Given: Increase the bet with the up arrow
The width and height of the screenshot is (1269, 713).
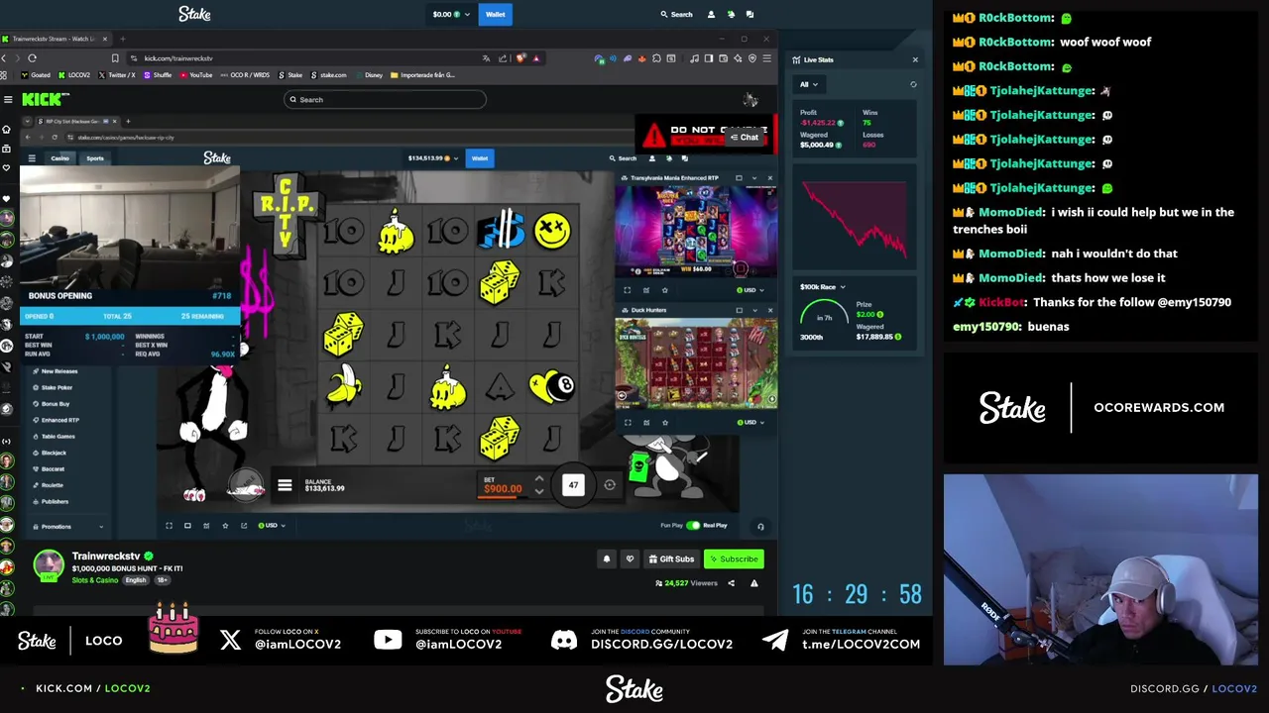Looking at the screenshot, I should click(x=539, y=479).
